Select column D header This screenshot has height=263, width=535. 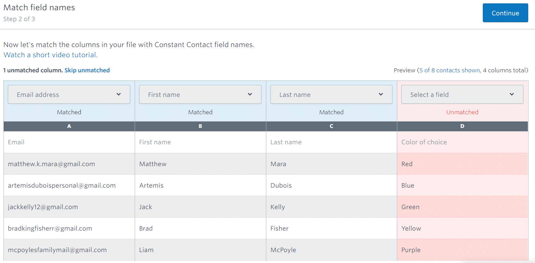click(x=462, y=126)
